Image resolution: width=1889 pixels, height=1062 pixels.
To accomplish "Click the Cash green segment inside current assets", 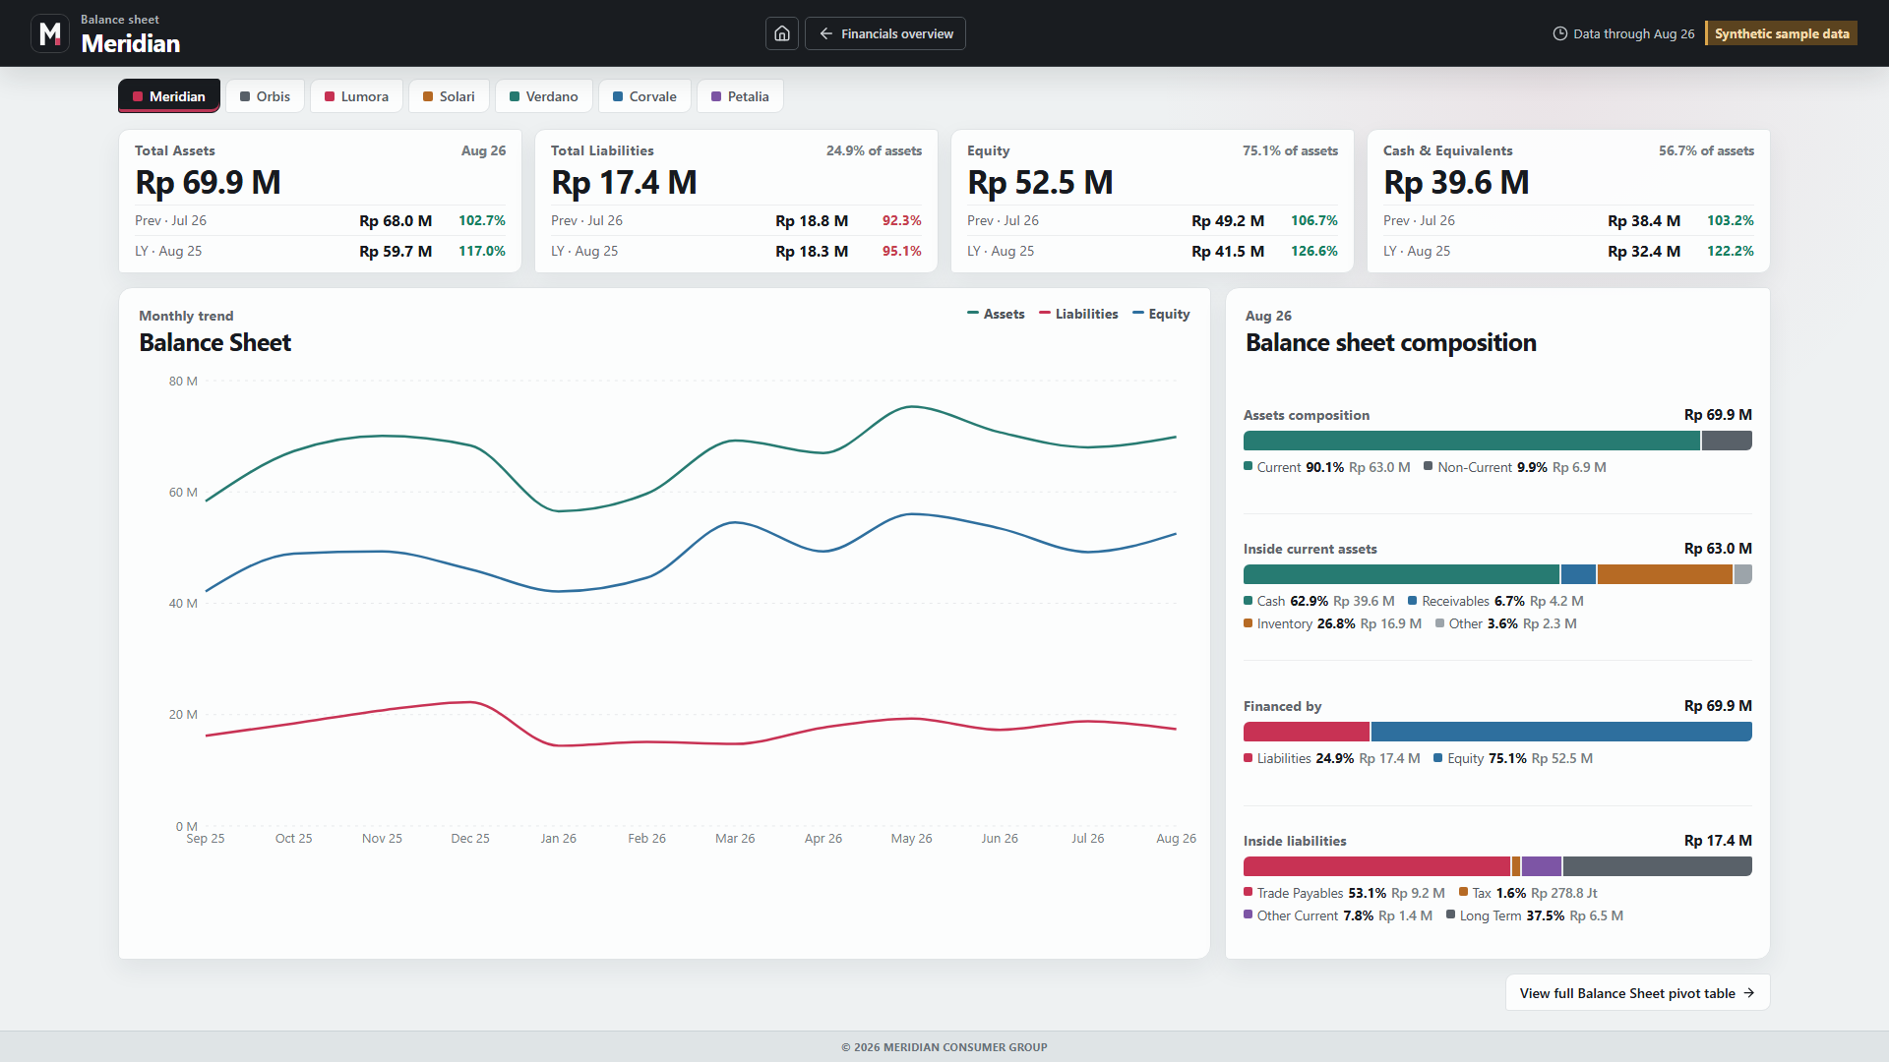I will click(x=1401, y=574).
